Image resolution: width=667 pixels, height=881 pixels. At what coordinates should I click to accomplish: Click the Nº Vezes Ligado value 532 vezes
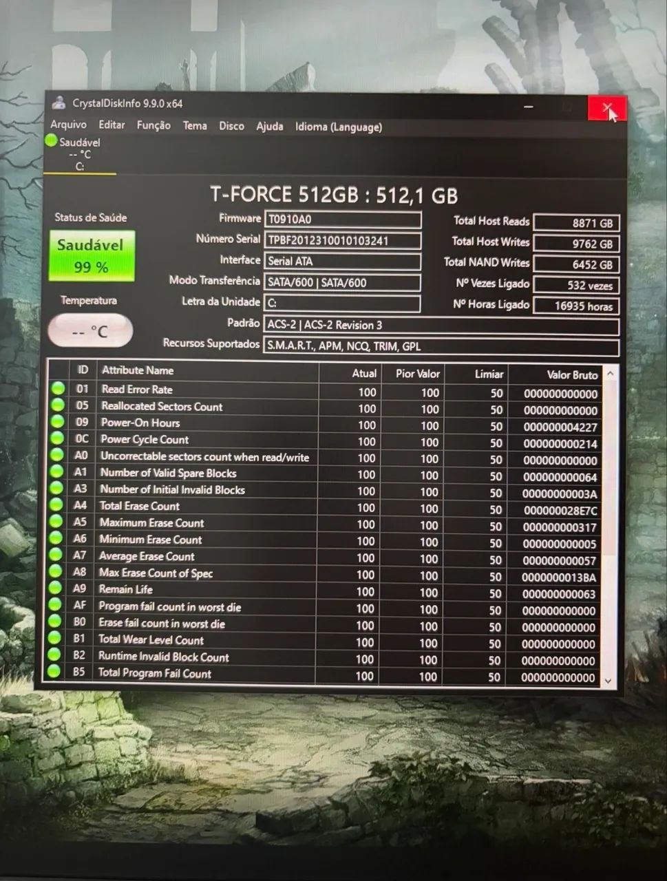[x=577, y=286]
